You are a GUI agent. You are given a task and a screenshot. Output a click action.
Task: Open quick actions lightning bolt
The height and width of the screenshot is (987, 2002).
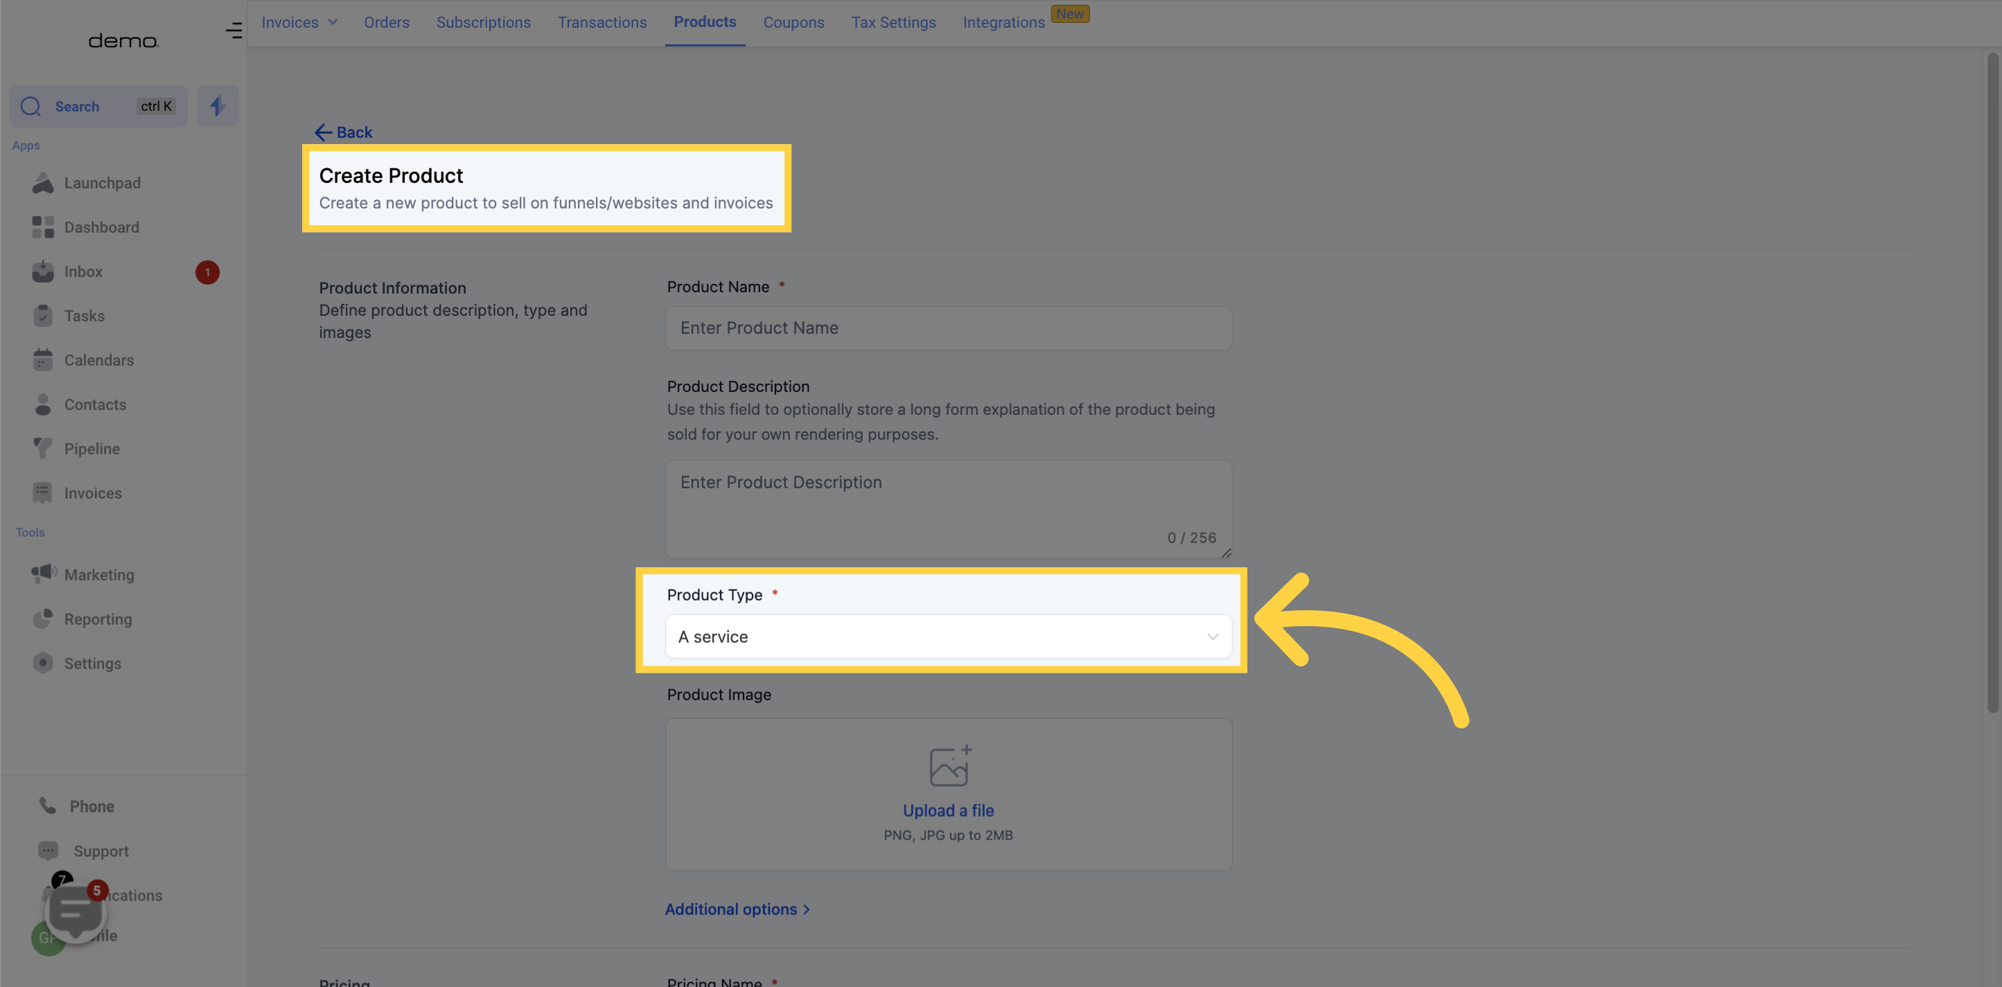pyautogui.click(x=218, y=105)
